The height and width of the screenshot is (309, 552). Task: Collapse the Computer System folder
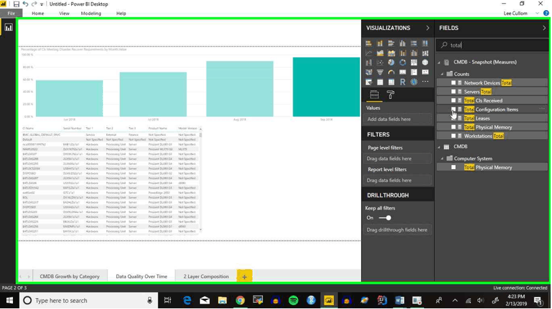[x=442, y=158]
